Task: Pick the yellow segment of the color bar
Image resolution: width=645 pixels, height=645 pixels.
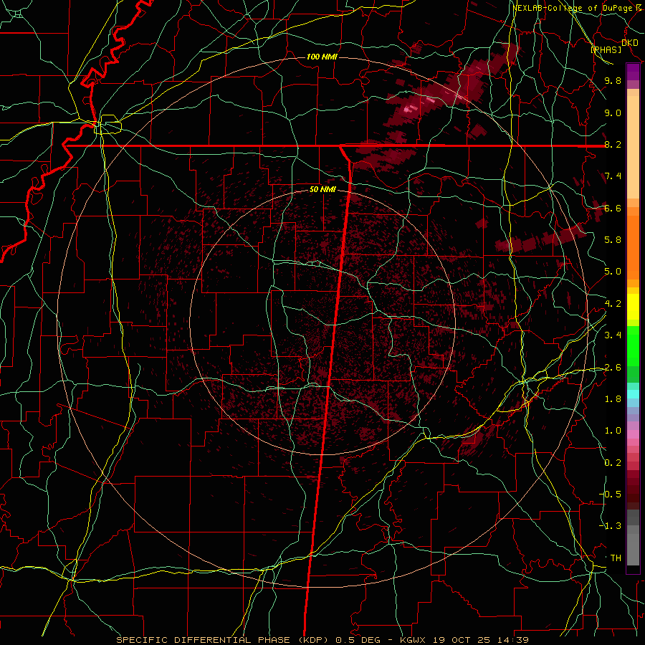Action: pyautogui.click(x=633, y=307)
